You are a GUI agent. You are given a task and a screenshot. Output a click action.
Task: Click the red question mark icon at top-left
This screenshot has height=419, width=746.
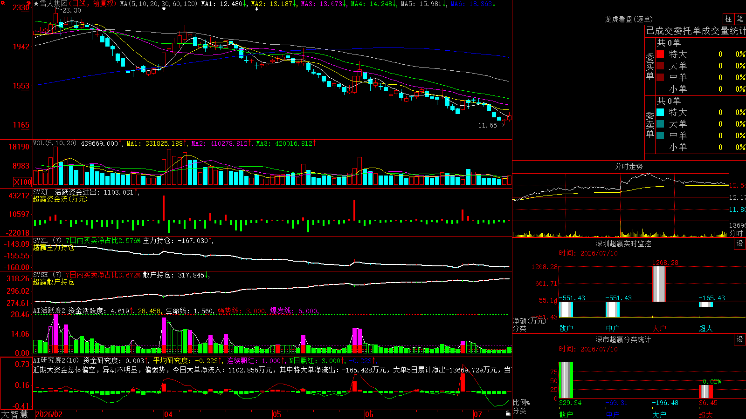[x=29, y=3]
